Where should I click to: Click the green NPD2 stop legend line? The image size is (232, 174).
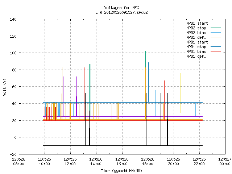point(216,28)
